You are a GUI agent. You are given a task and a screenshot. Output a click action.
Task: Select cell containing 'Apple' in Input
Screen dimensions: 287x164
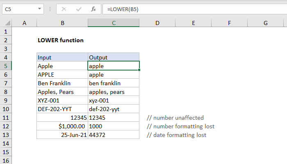pos(62,66)
